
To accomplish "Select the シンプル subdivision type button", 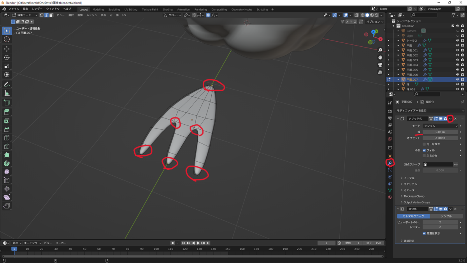I will (x=446, y=216).
